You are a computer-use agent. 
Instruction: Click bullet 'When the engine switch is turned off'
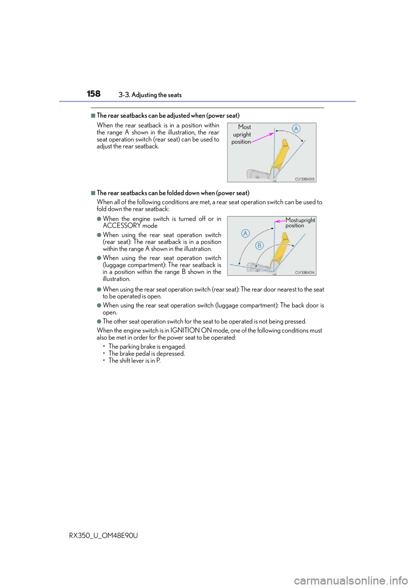(x=162, y=222)
